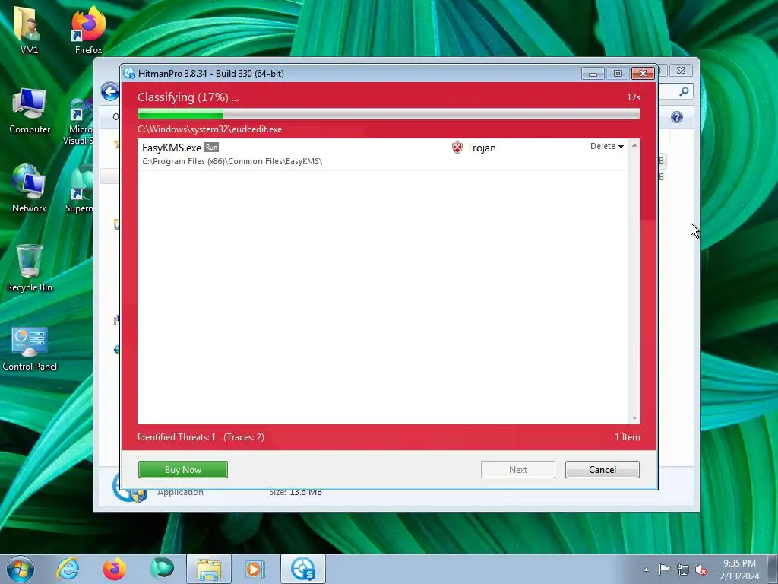Click the green orb taskbar icon
Viewport: 778px width, 584px height.
pos(162,569)
